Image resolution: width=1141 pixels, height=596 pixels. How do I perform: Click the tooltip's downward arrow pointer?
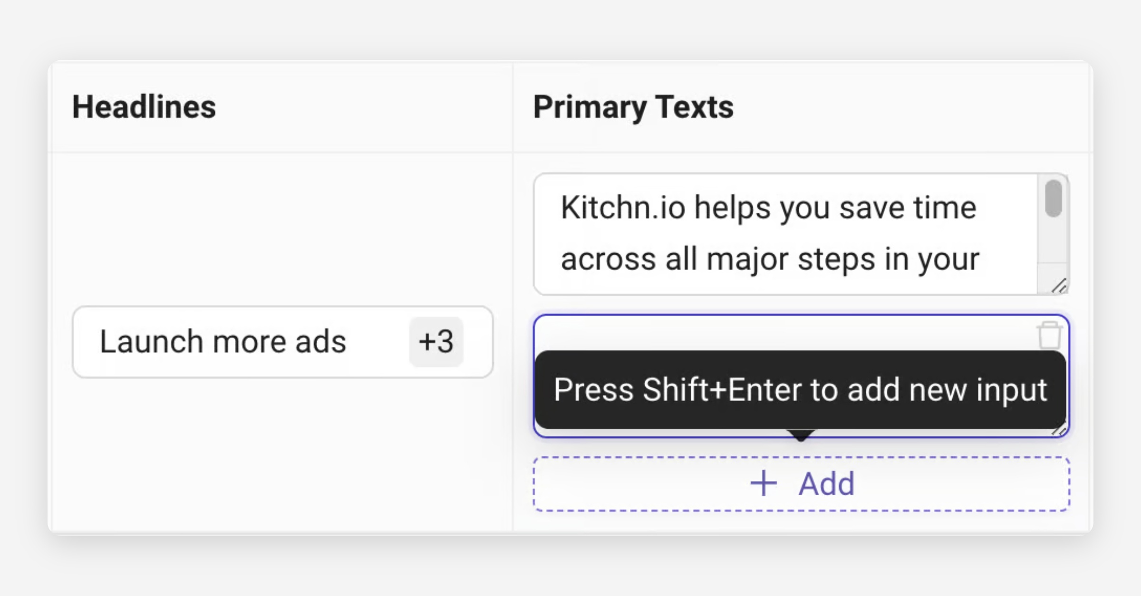801,435
